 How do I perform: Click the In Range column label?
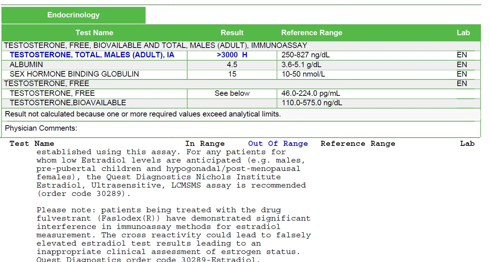point(205,144)
